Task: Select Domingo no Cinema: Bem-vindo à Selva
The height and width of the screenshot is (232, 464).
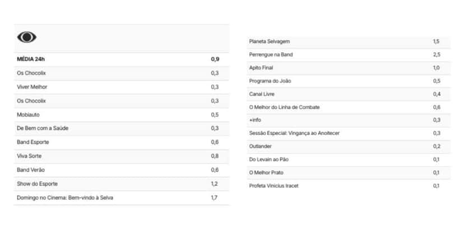Action: (x=122, y=198)
